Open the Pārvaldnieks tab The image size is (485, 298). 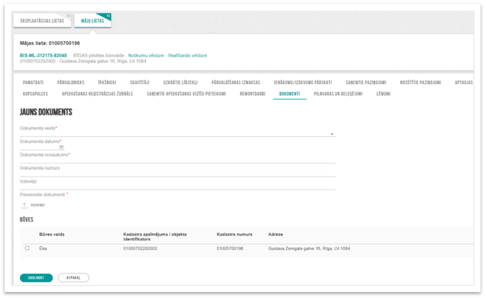[70, 83]
